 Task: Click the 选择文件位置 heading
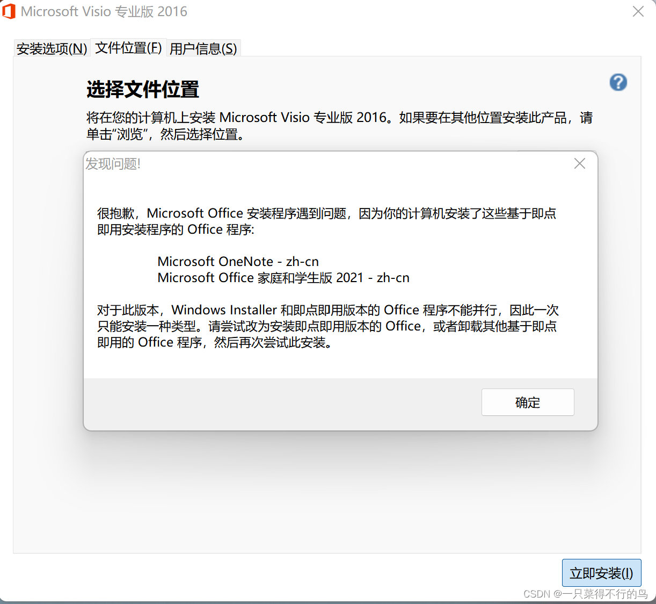click(143, 89)
